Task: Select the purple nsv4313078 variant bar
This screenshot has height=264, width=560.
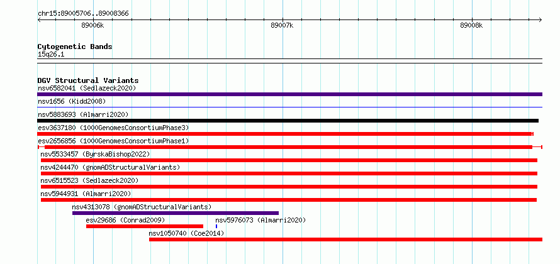Action: 176,213
